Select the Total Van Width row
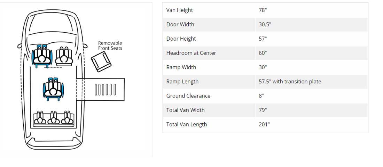The width and height of the screenshot is (383, 167). (x=265, y=110)
